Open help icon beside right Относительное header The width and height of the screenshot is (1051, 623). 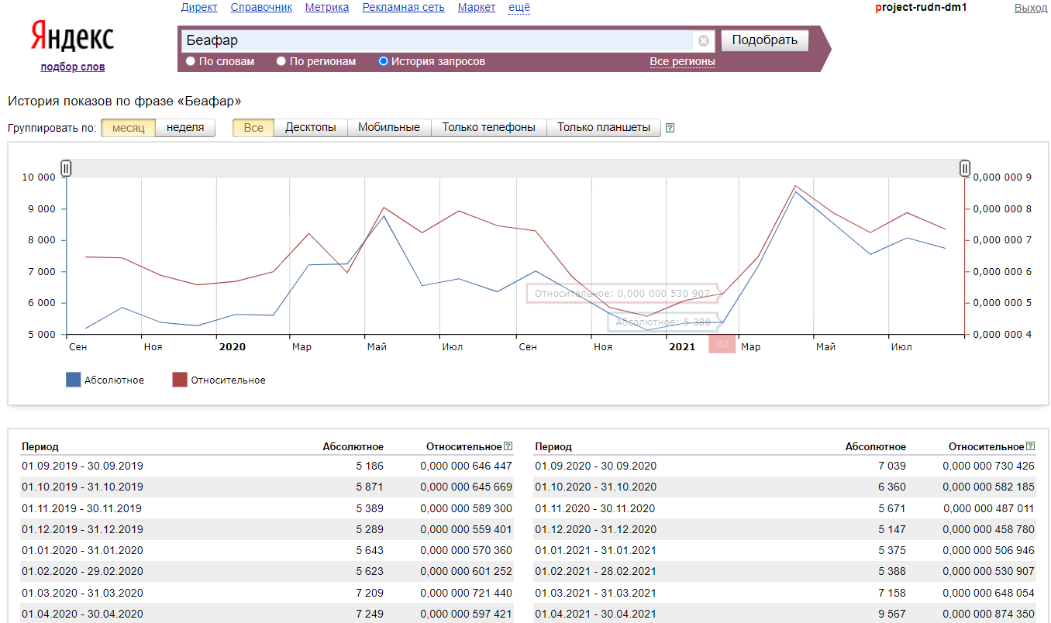(1031, 446)
